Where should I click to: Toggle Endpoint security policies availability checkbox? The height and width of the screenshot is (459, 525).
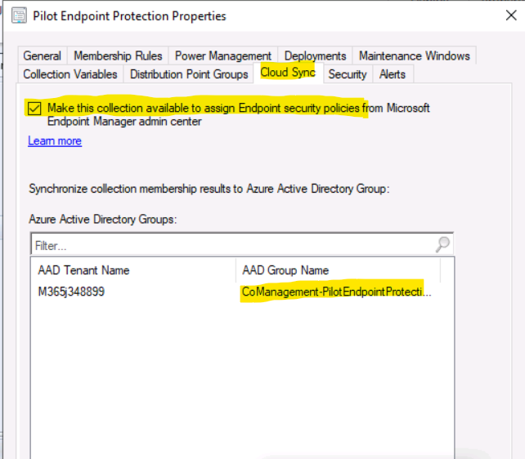click(x=34, y=109)
